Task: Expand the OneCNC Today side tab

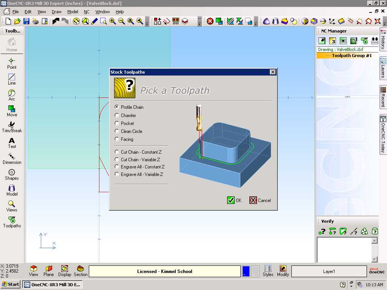Action: (x=383, y=134)
